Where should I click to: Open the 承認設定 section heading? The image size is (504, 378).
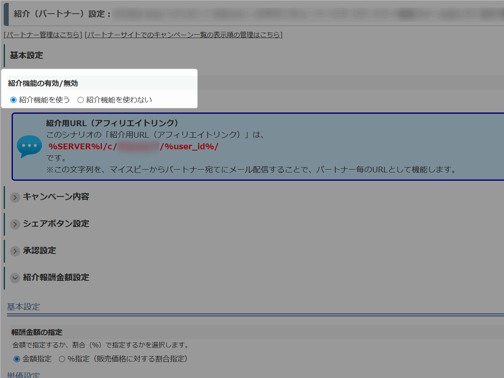(x=39, y=251)
